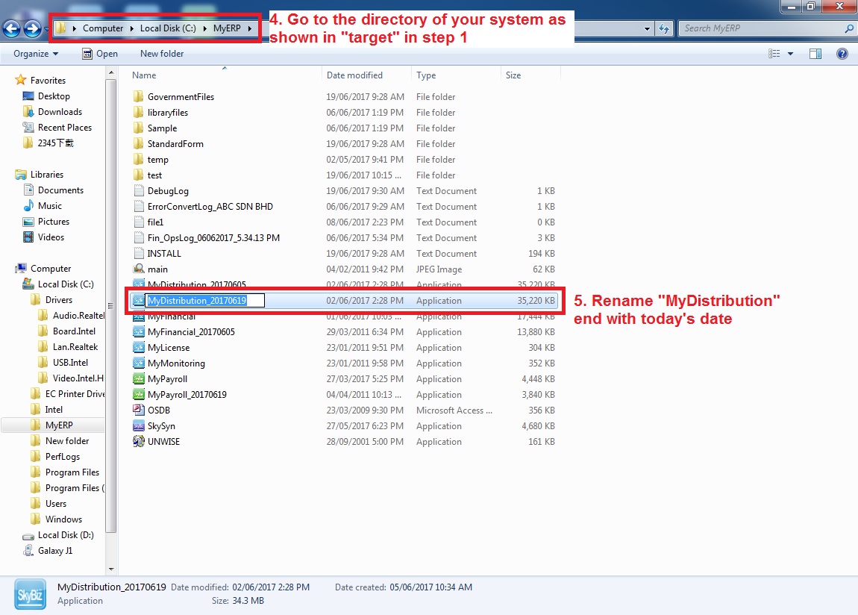Image resolution: width=858 pixels, height=615 pixels.
Task: Select the main JPEG image file
Action: [x=139, y=269]
